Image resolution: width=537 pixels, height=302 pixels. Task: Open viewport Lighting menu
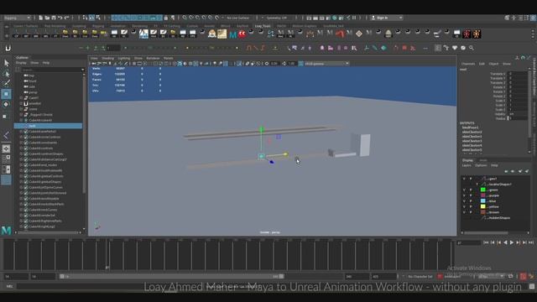point(123,58)
